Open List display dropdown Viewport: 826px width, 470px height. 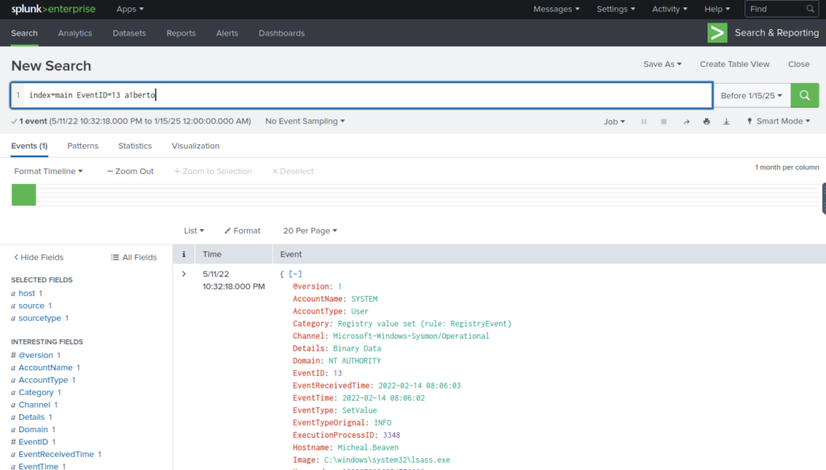point(194,231)
